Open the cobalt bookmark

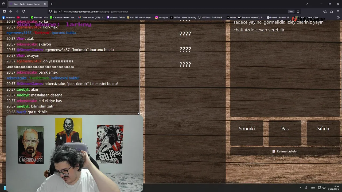(231, 18)
